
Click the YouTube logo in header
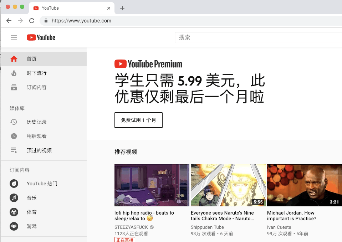pos(41,37)
